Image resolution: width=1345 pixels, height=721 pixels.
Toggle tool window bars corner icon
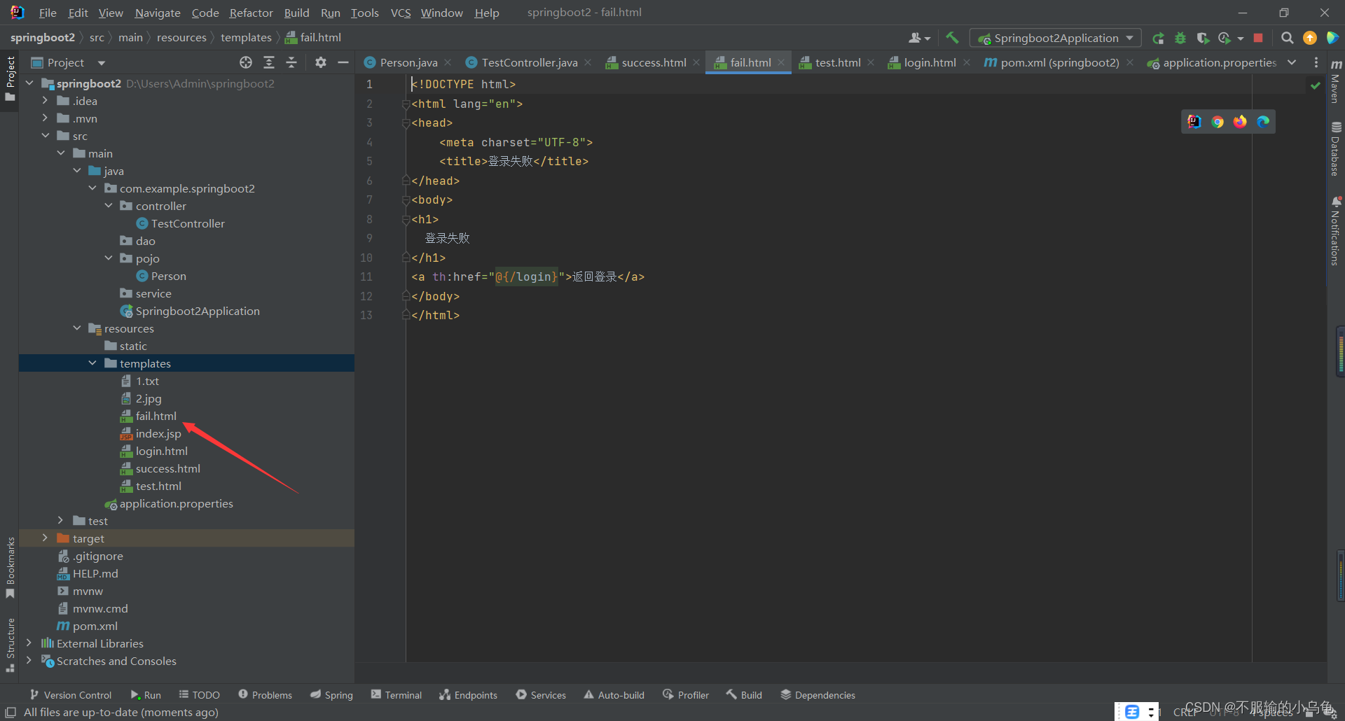pyautogui.click(x=11, y=712)
